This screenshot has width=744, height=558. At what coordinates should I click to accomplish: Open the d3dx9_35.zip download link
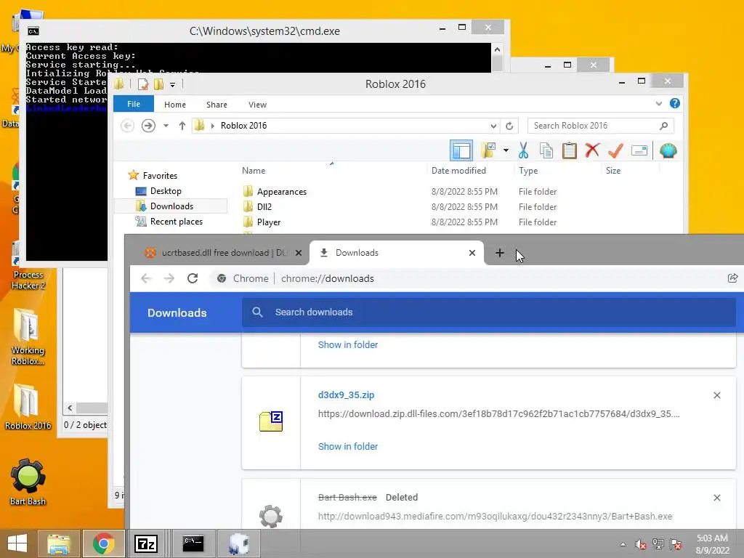tap(346, 395)
